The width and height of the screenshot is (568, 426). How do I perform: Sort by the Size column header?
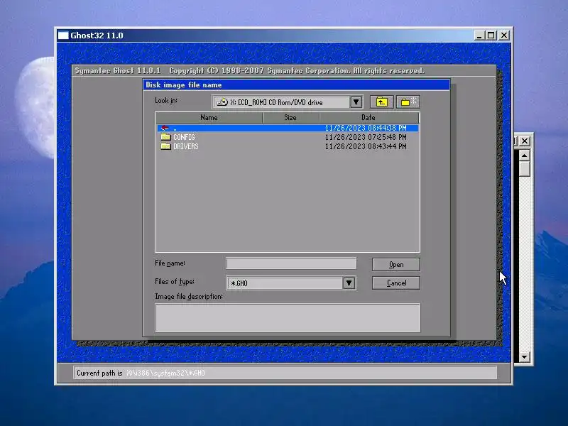click(x=290, y=117)
